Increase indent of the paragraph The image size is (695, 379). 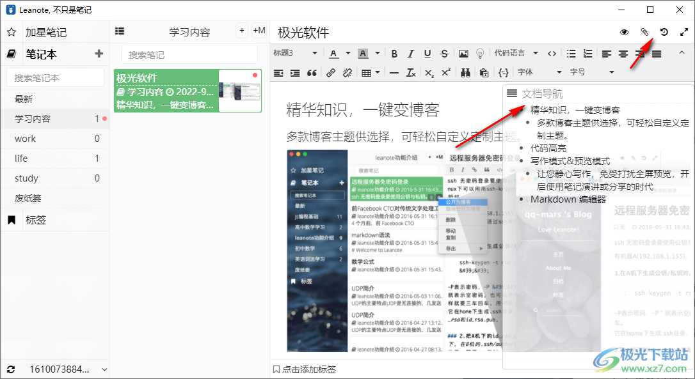[x=295, y=73]
